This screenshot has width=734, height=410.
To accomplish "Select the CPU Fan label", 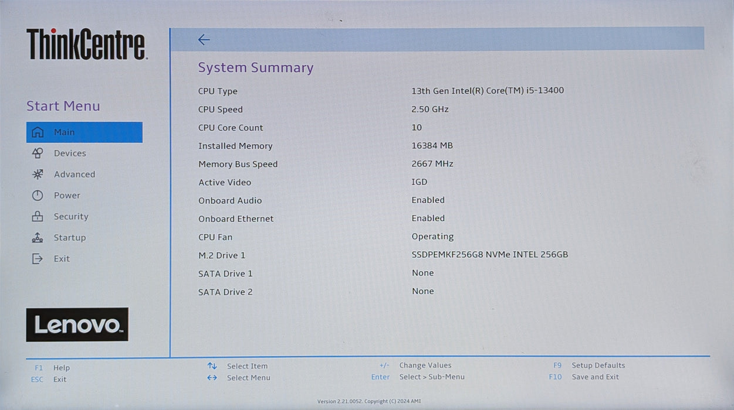I will (x=215, y=237).
